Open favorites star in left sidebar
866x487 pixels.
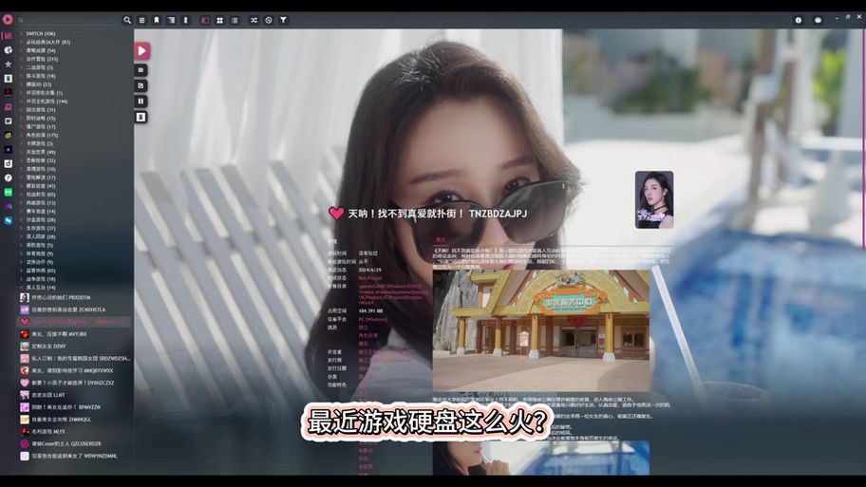tap(8, 64)
